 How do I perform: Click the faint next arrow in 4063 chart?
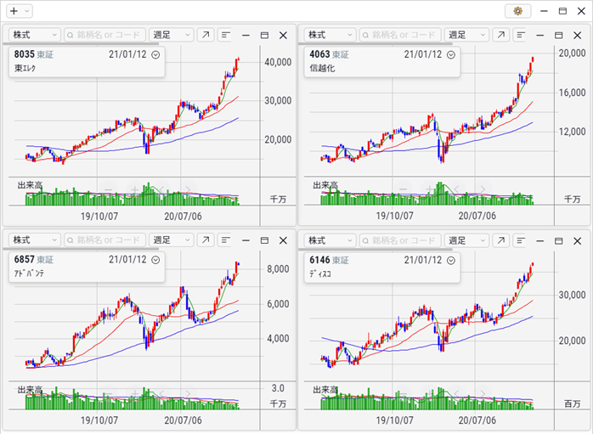point(483,189)
